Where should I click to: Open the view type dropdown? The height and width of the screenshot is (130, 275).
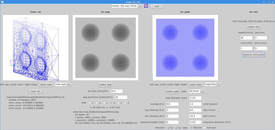pos(63,84)
